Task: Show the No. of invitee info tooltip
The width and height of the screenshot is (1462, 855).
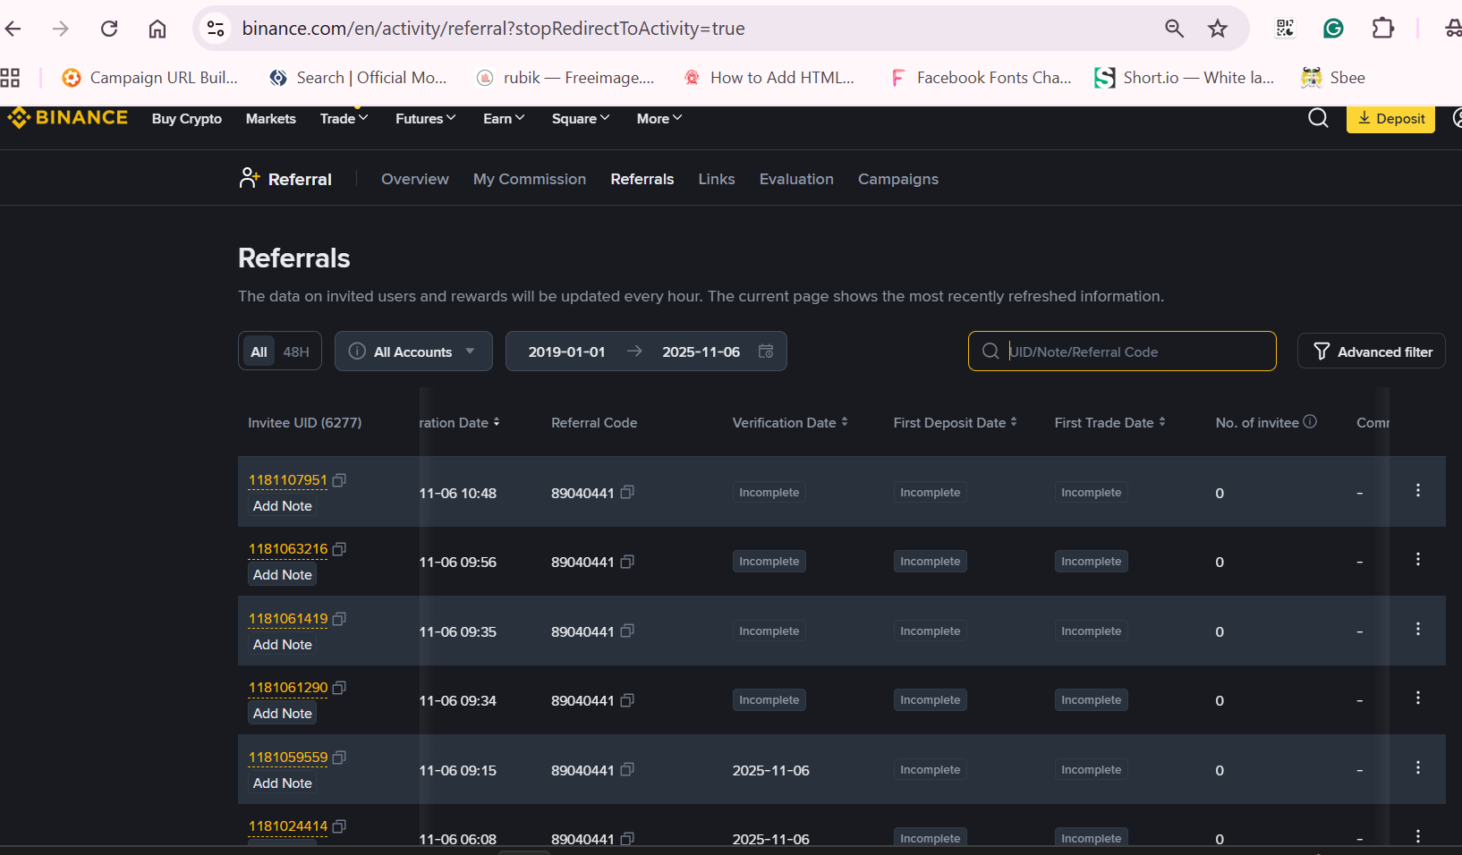Action: 1310,421
